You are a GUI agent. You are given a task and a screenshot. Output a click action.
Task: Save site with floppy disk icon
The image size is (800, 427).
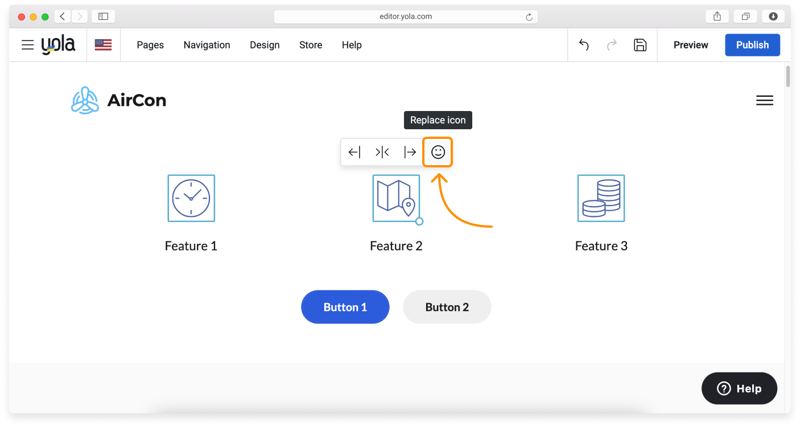[640, 45]
